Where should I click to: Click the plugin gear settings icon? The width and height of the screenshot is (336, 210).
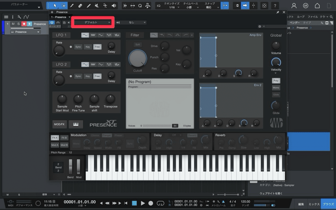coord(260,26)
